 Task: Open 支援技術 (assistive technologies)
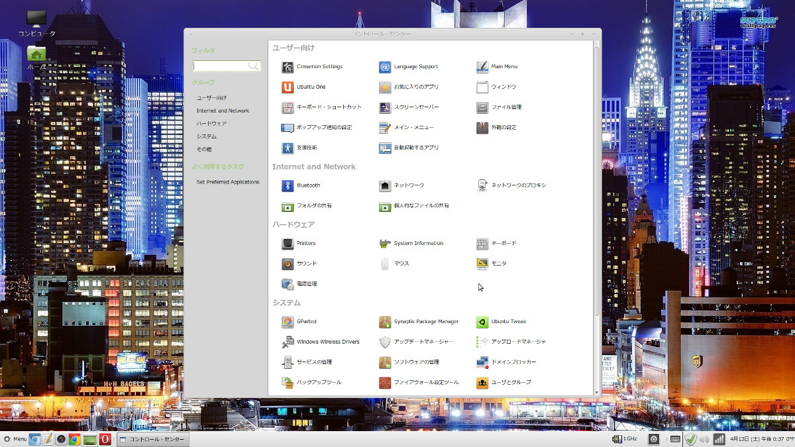pos(299,148)
